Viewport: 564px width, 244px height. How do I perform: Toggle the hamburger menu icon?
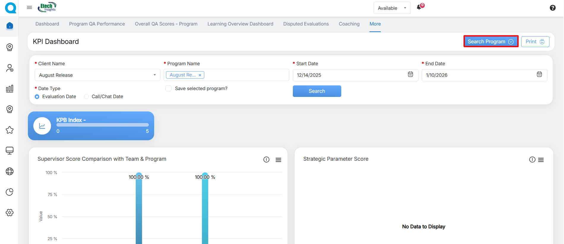29,8
